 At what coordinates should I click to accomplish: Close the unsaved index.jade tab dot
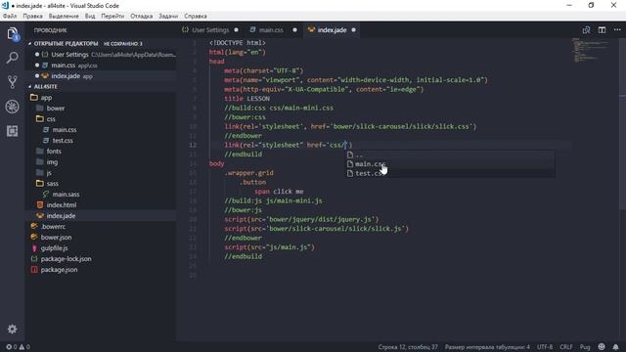pyautogui.click(x=353, y=30)
